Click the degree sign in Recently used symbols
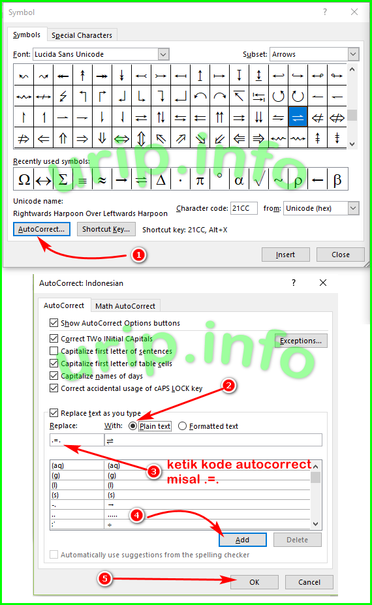This screenshot has height=605, width=372. 219,179
